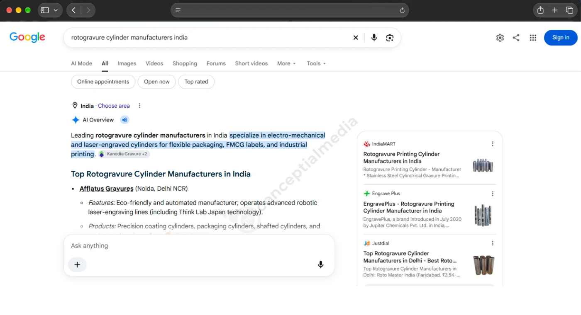Start voice search with microphone icon
The height and width of the screenshot is (315, 581).
(x=374, y=38)
